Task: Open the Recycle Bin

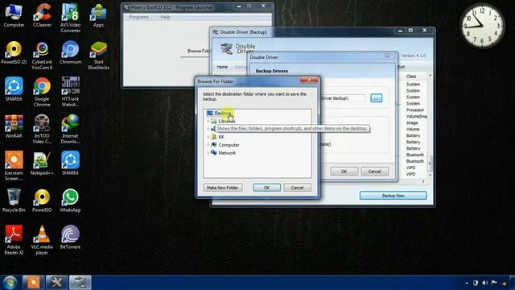Action: coord(14,201)
